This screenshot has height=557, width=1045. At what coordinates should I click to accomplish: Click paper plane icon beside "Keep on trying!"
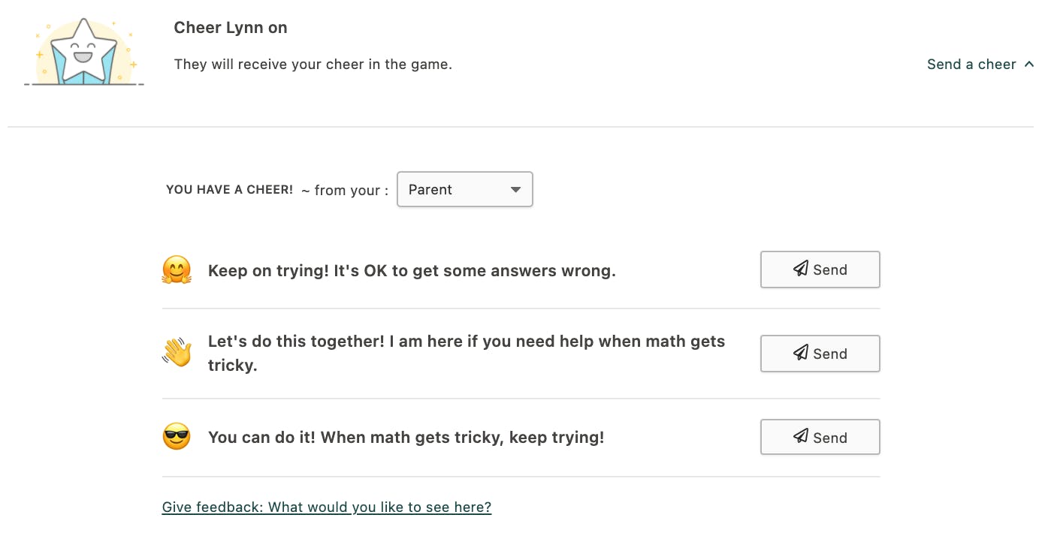(x=801, y=269)
